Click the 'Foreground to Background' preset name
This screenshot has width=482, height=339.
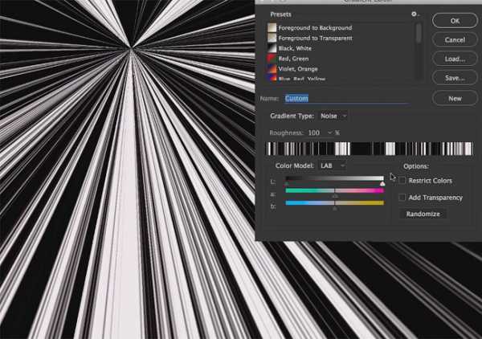[x=315, y=27]
